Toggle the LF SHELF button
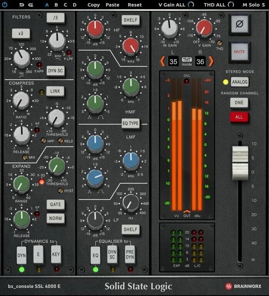Screen dimensions: 269x296 pos(130,229)
